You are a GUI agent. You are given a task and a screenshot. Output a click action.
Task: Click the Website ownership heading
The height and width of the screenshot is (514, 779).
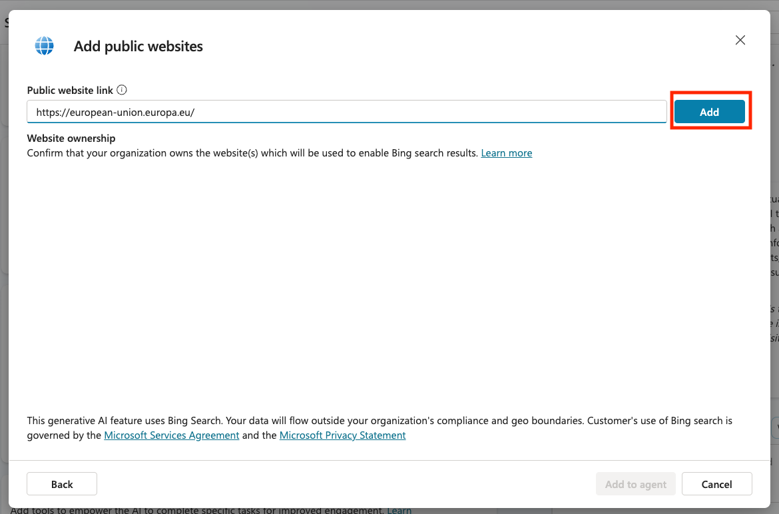[x=71, y=138]
